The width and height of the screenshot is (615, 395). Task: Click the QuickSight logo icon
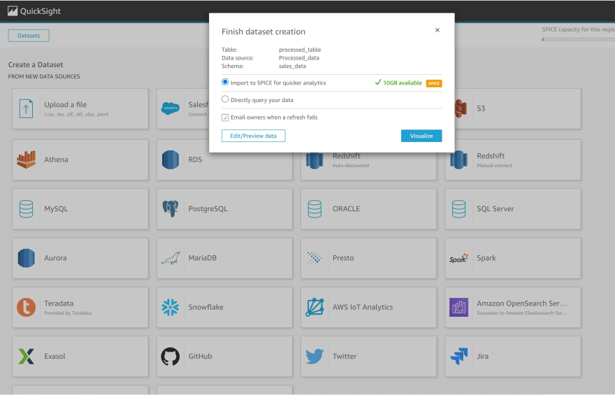tap(13, 11)
